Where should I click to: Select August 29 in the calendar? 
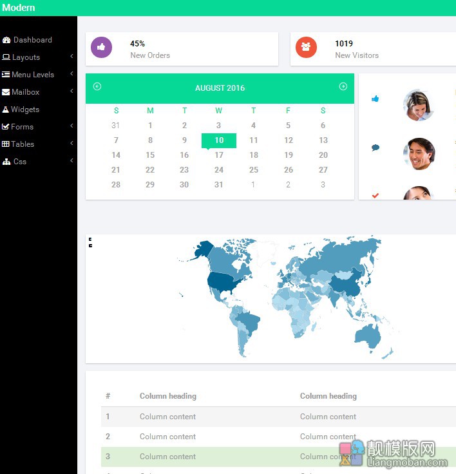[150, 185]
